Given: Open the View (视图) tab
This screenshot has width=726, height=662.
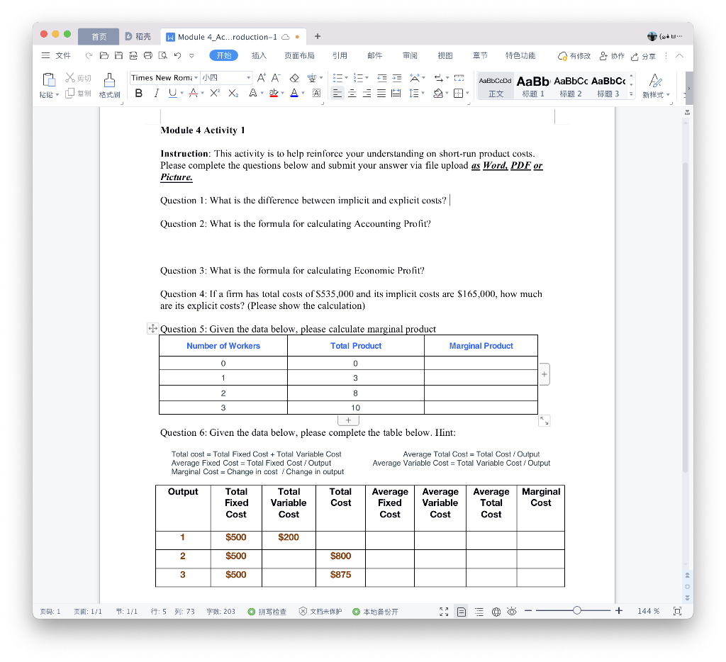Looking at the screenshot, I should [445, 55].
